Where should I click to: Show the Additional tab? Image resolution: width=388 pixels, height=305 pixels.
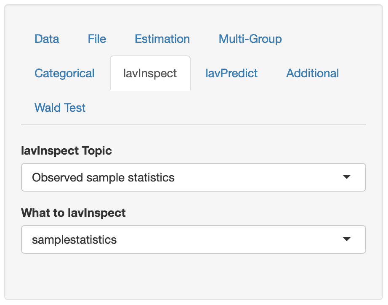coord(313,74)
